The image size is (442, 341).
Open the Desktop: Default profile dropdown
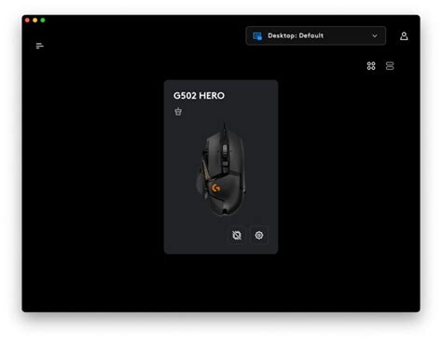(315, 35)
